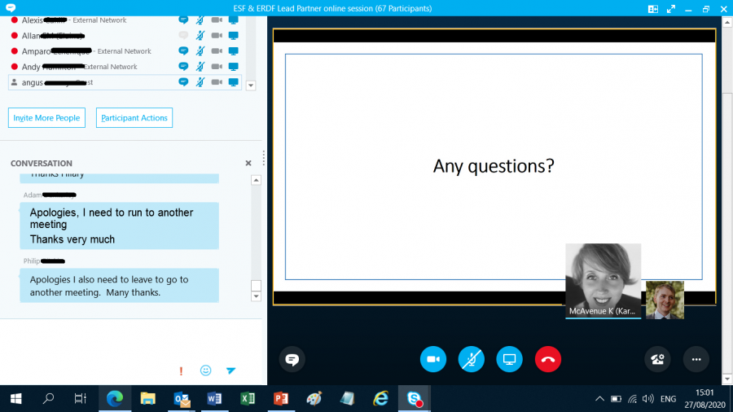Toggle the video camera button on
The width and height of the screenshot is (733, 412).
433,359
